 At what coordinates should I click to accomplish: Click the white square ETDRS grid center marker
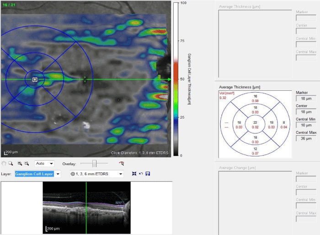click(35, 79)
